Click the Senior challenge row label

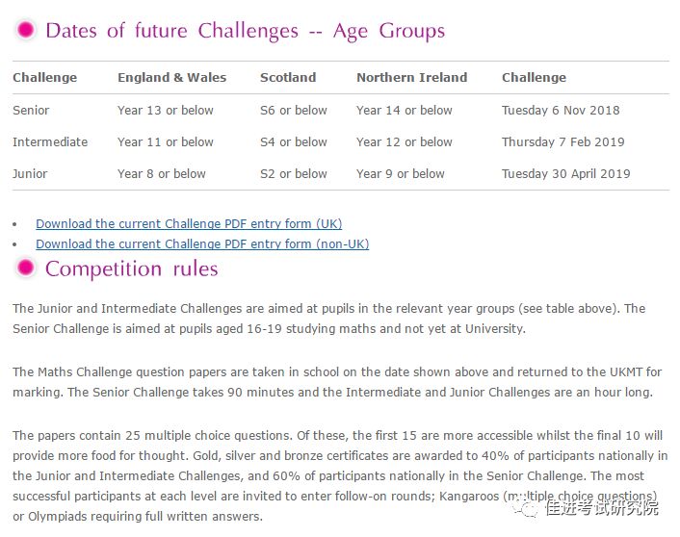pos(31,110)
